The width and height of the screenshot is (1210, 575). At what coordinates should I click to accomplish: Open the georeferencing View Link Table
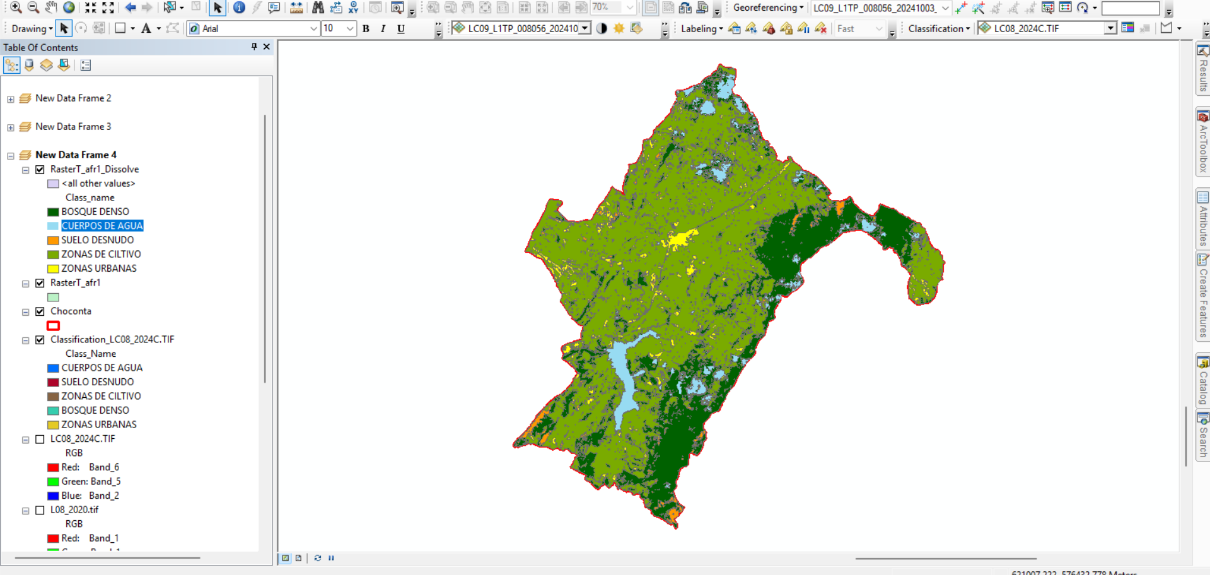pyautogui.click(x=1065, y=8)
